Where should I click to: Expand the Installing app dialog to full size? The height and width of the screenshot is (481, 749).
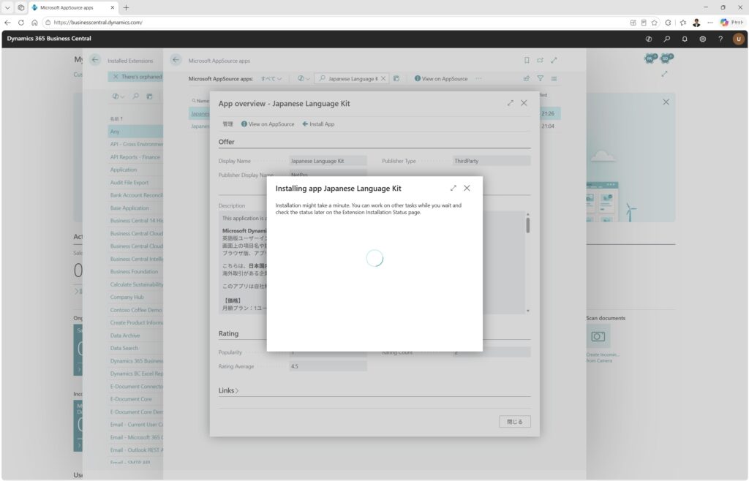pos(453,188)
